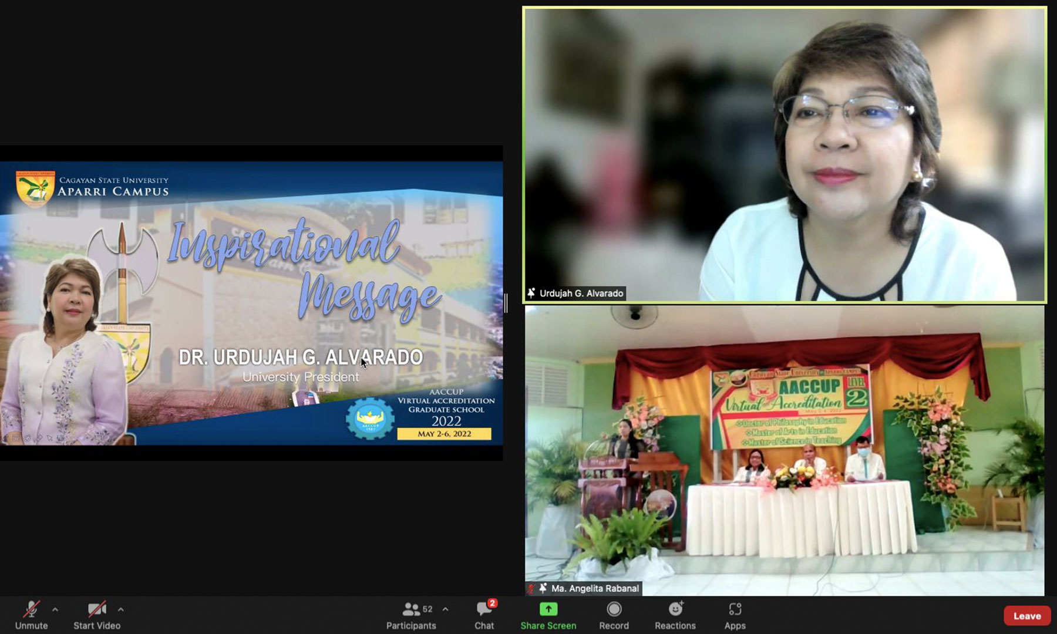The height and width of the screenshot is (634, 1057).
Task: Click pin icon next to Ma. Angelita Rabanal
Action: click(x=543, y=588)
